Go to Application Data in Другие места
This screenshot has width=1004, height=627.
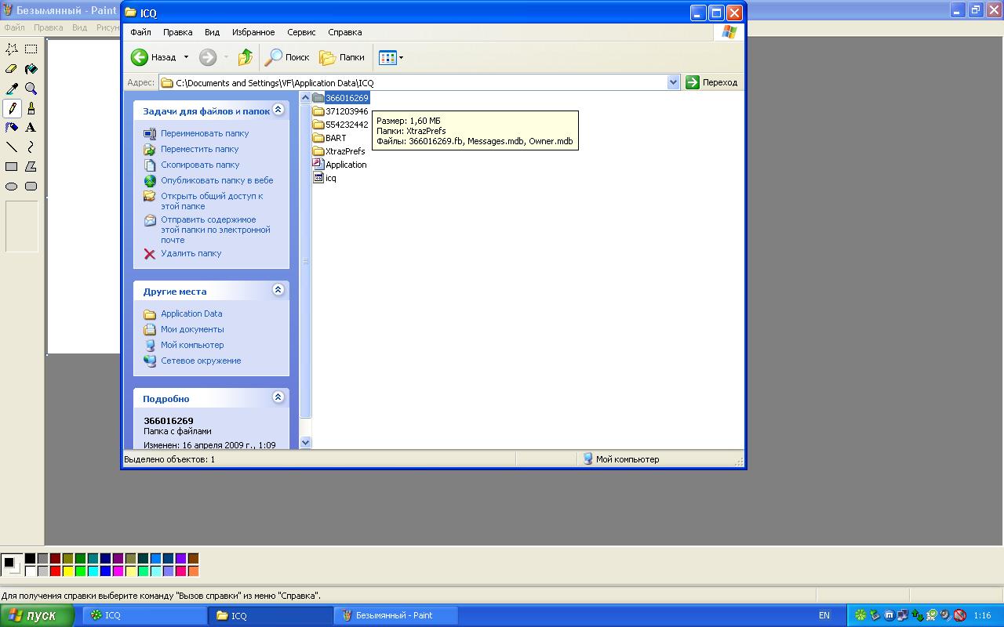tap(191, 313)
